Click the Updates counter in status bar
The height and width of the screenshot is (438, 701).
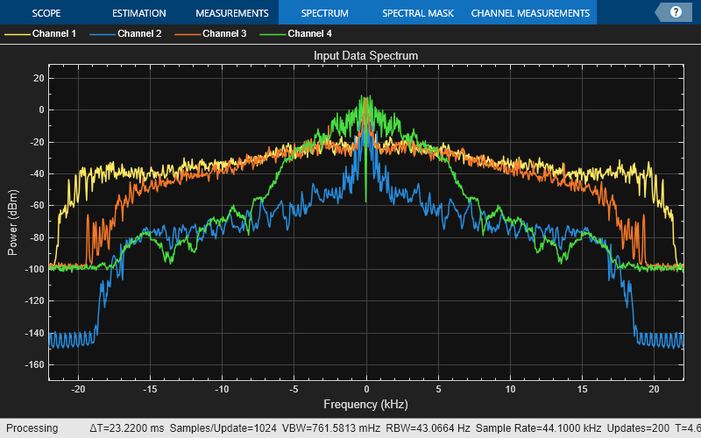click(637, 428)
